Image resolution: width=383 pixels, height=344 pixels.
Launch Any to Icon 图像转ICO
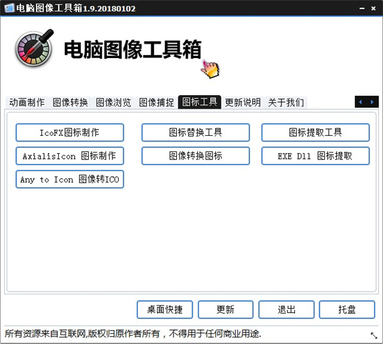coord(70,179)
